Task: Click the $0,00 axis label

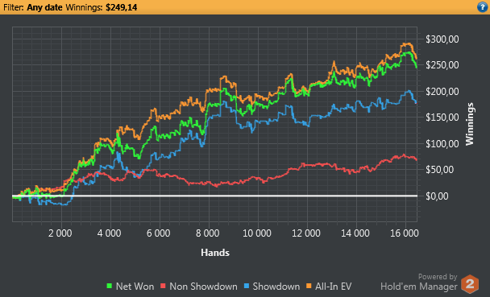Action: (x=437, y=196)
